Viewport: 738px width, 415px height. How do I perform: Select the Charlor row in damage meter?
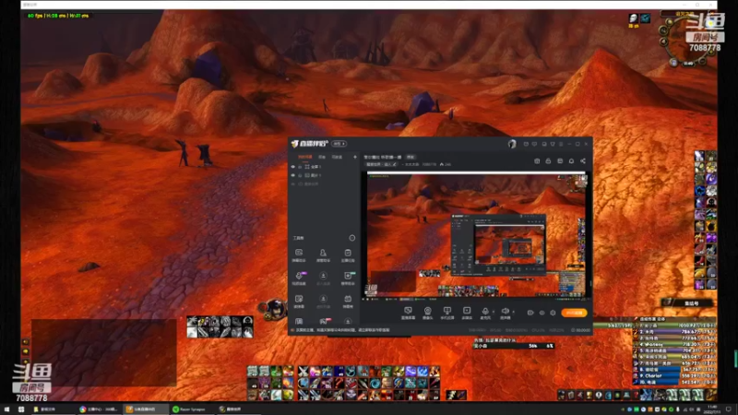[675, 376]
